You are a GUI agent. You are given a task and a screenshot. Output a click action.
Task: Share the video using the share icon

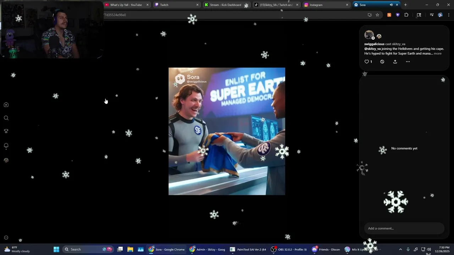click(395, 62)
